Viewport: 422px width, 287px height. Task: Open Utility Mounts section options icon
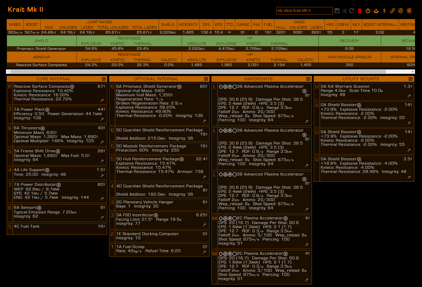411,79
